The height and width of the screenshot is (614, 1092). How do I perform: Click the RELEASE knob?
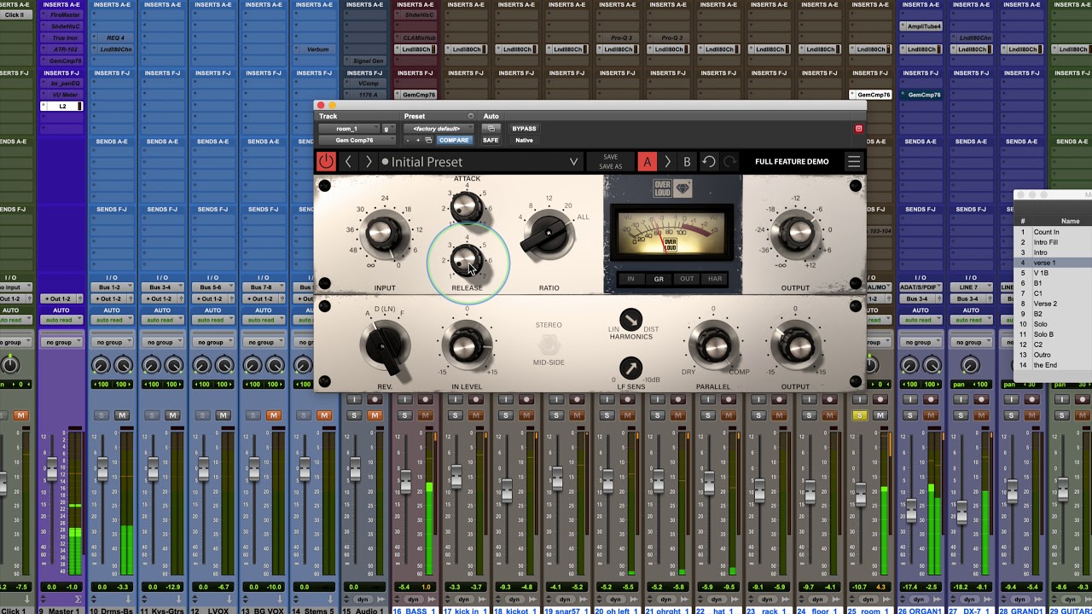tap(466, 258)
